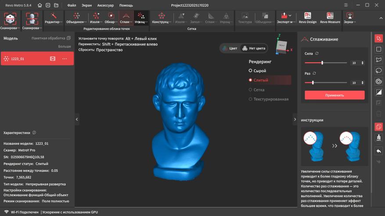The width and height of the screenshot is (385, 216).
Task: Select the Текстурированная rendering option
Action: 269,99
